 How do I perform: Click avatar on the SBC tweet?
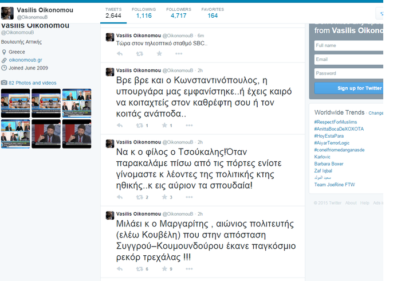[110, 37]
